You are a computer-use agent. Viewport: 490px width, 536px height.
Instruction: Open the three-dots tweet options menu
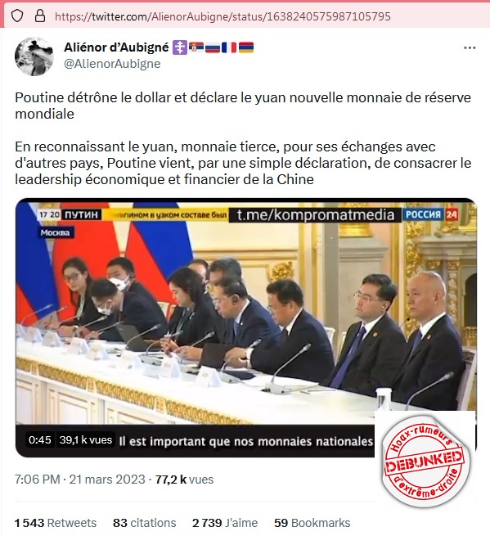pos(470,47)
